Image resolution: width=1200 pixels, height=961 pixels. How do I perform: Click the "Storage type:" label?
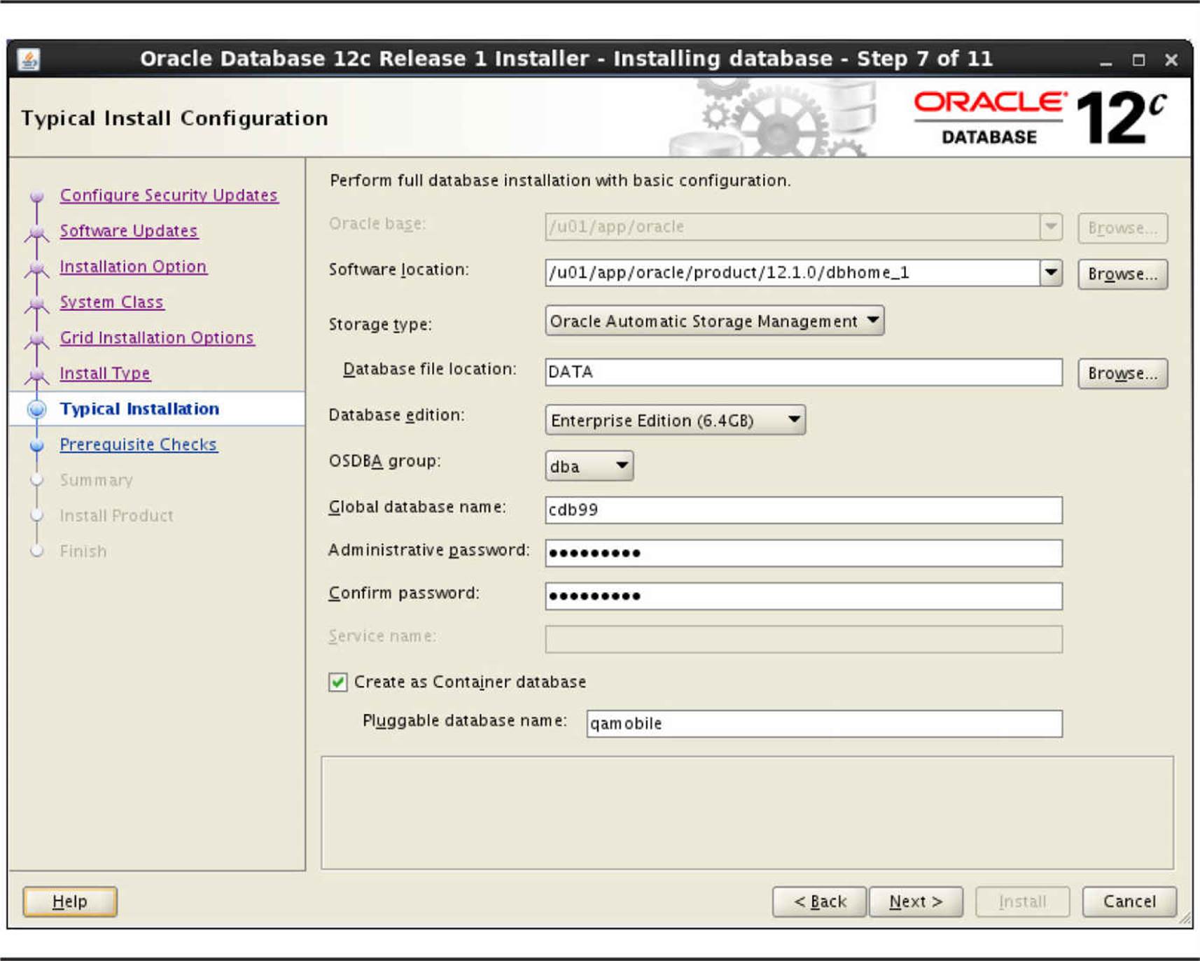[x=380, y=325]
